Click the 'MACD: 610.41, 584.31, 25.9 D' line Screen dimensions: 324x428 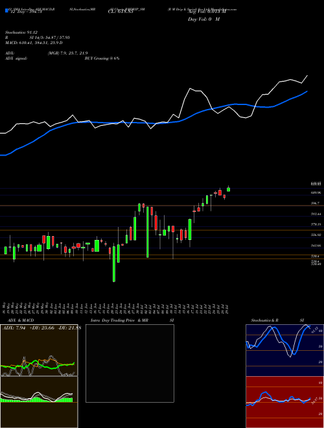(34, 43)
